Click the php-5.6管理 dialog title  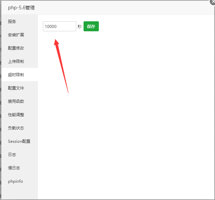(21, 8)
